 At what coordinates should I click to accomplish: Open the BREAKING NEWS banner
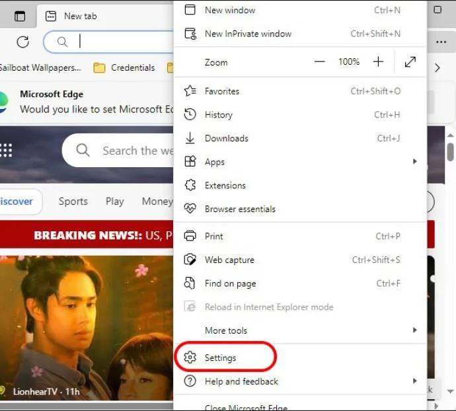pyautogui.click(x=87, y=235)
